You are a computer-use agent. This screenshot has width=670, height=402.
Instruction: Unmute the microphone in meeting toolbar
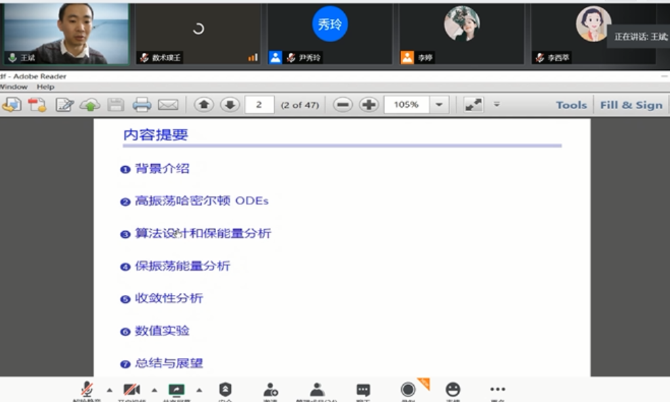[x=87, y=390]
